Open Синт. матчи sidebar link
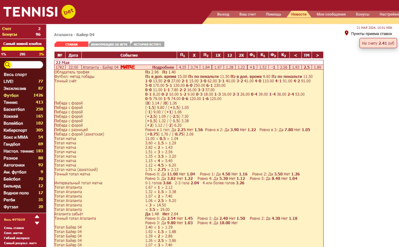 pos(13,233)
